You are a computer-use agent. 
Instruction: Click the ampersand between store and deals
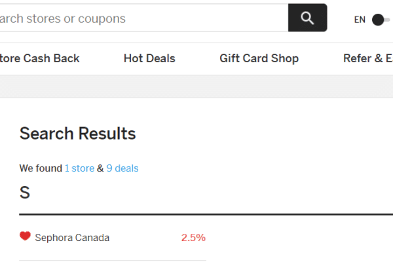click(100, 168)
